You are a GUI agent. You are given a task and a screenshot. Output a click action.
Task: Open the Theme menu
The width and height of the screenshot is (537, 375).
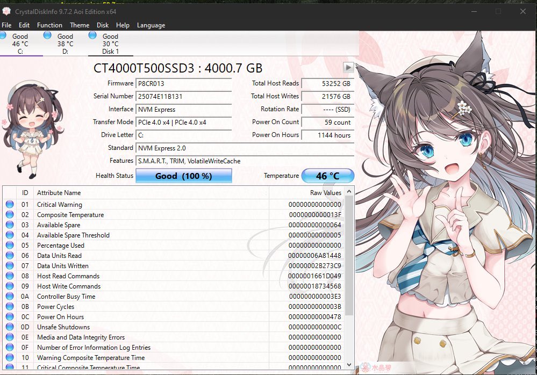click(x=80, y=25)
